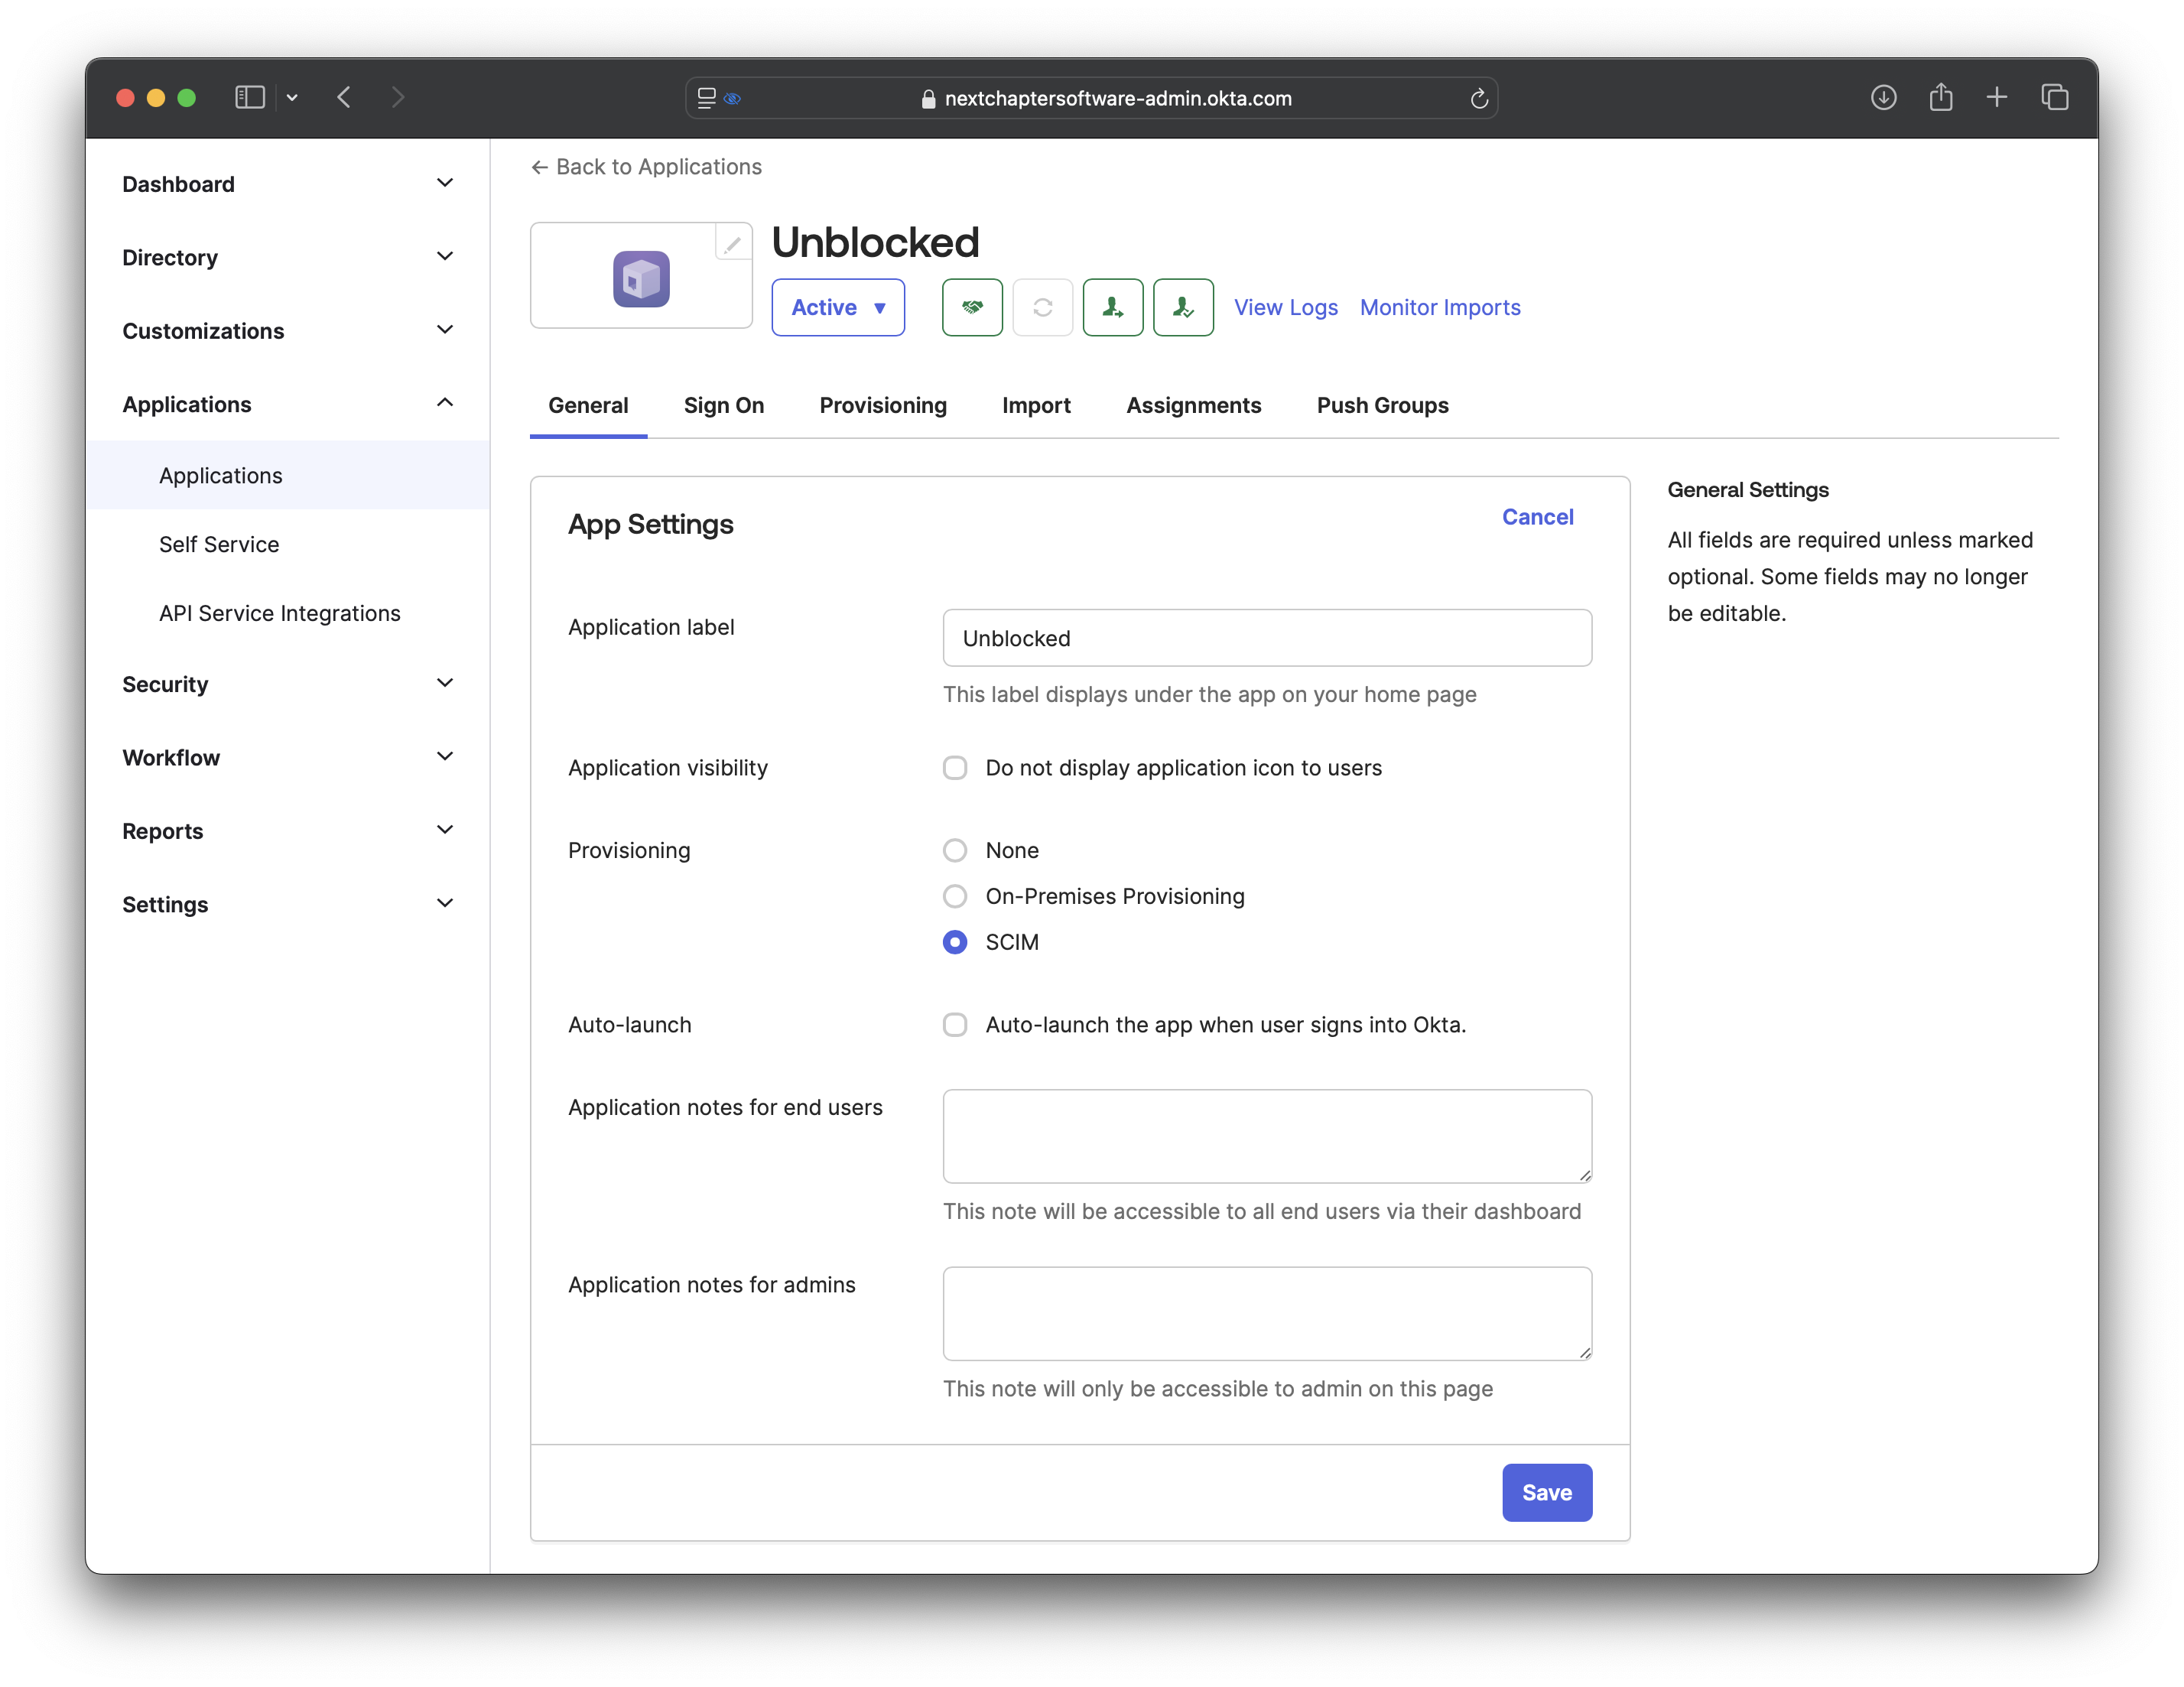The height and width of the screenshot is (1687, 2184).
Task: Toggle the Safari sidebar icon
Action: (249, 97)
